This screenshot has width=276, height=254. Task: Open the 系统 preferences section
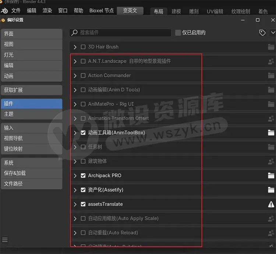(32, 163)
